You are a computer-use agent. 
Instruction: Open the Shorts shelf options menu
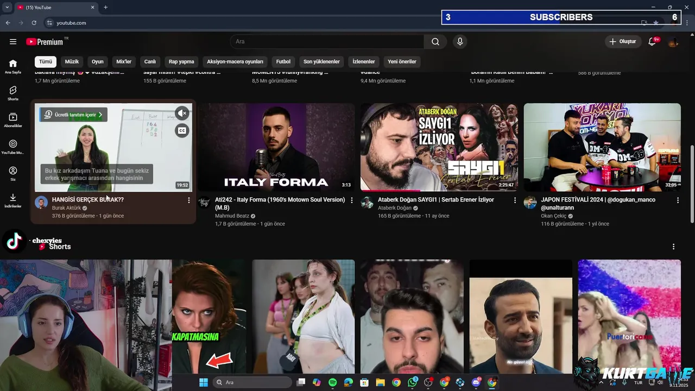click(673, 247)
